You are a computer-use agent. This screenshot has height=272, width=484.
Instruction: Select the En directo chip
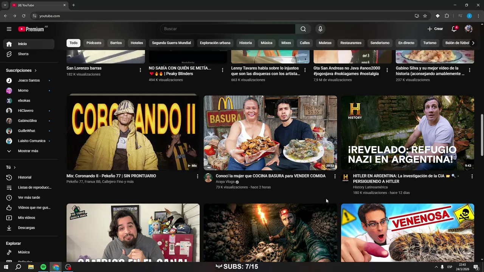pos(406,43)
